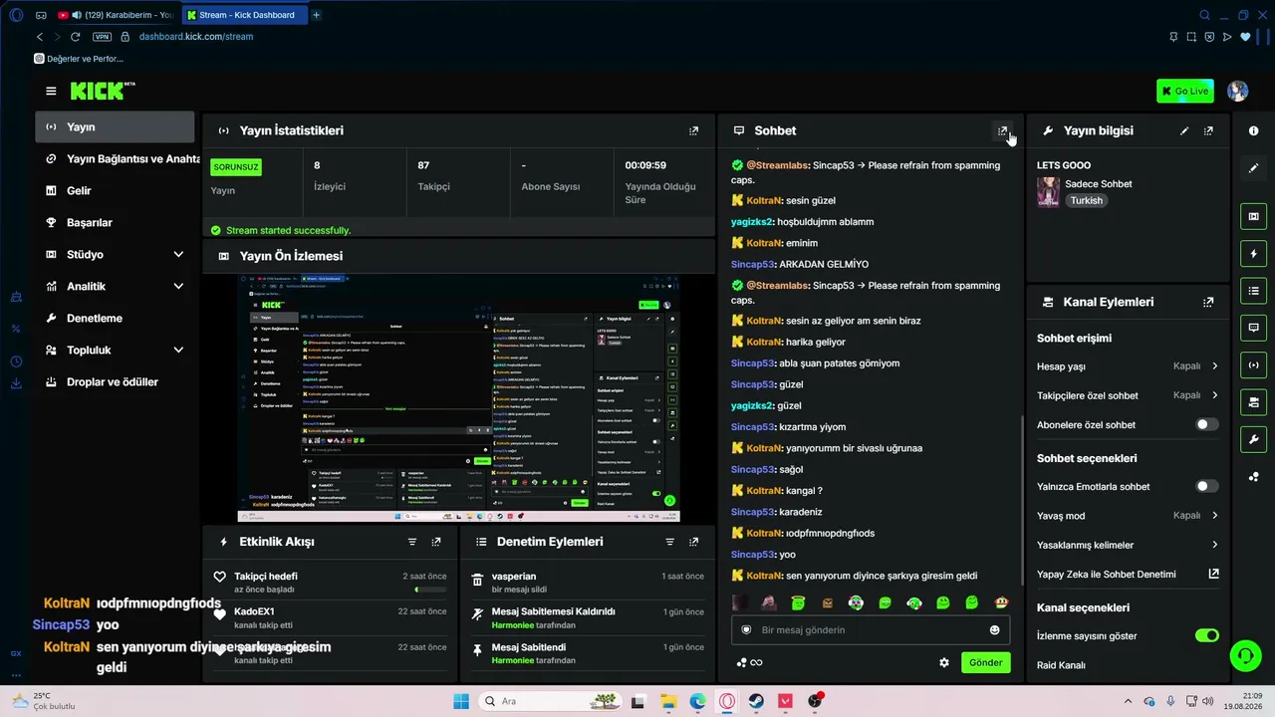Viewport: 1275px width, 717px height.
Task: Open the Yavaş mod setting
Action: click(x=1128, y=516)
